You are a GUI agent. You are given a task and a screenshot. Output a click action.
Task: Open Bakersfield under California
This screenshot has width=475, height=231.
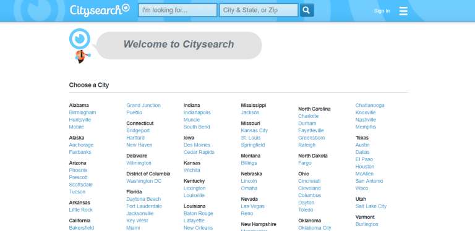pos(82,228)
